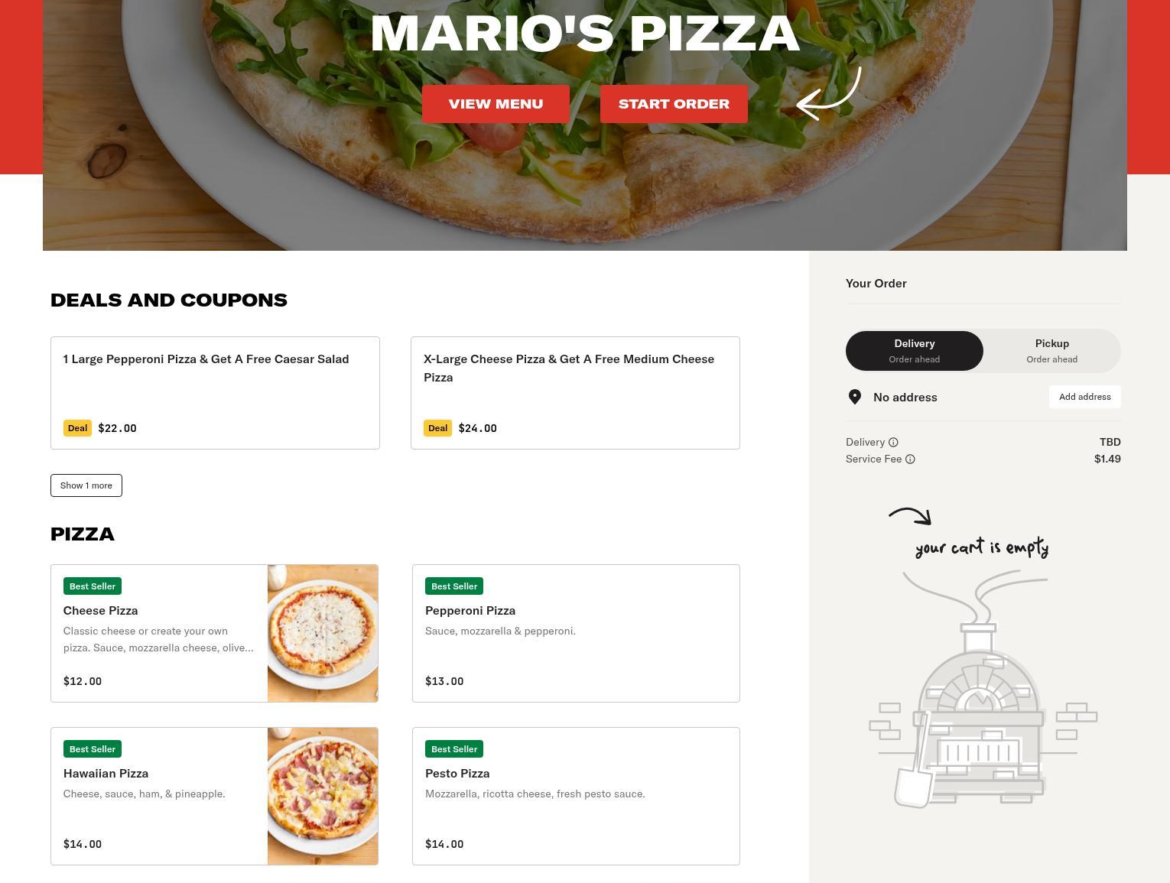Screen dimensions: 1170x883
Task: Click the Service Fee info icon
Action: (x=910, y=459)
